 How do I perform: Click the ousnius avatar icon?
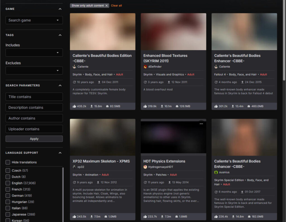point(216,172)
